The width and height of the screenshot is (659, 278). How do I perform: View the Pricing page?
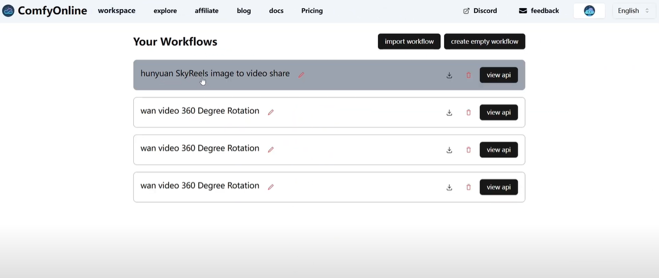click(x=312, y=11)
